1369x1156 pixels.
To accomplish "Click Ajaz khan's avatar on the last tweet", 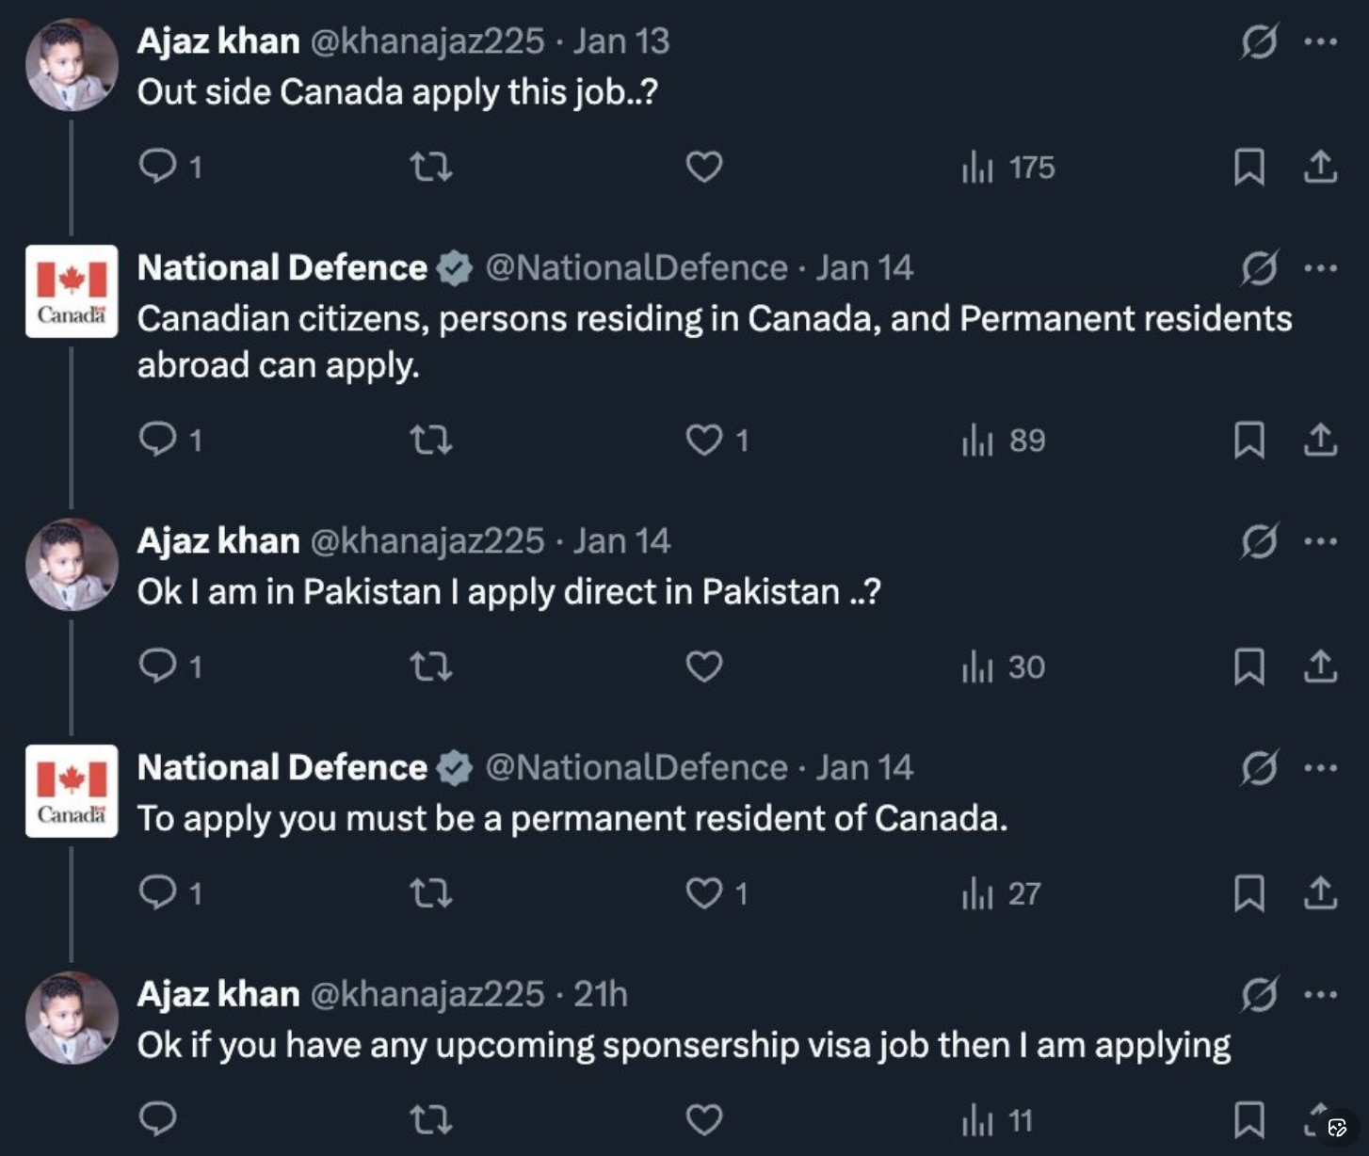I will tap(72, 1018).
